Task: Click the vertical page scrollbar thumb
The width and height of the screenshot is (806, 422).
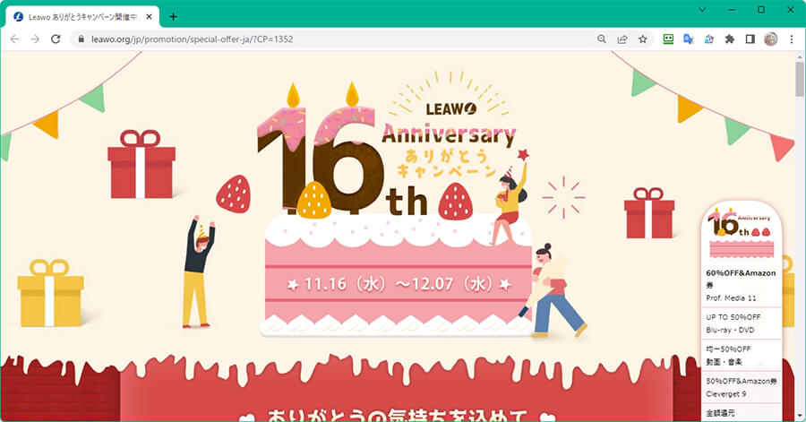Action: click(x=800, y=77)
